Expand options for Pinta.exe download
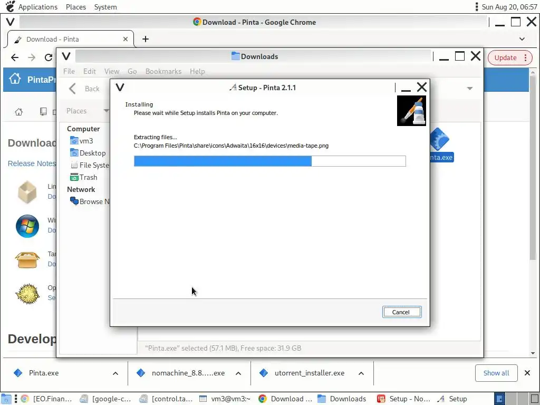 [115, 373]
